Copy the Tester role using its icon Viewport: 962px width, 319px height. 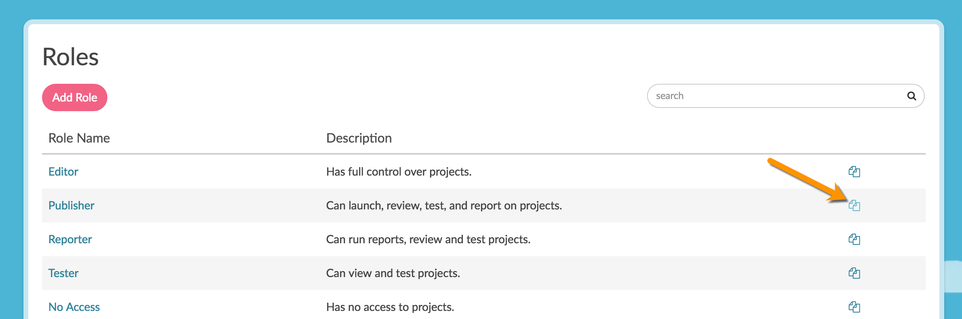(854, 273)
